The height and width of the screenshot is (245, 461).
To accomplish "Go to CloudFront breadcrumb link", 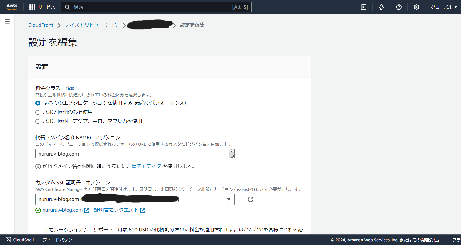I will [41, 25].
